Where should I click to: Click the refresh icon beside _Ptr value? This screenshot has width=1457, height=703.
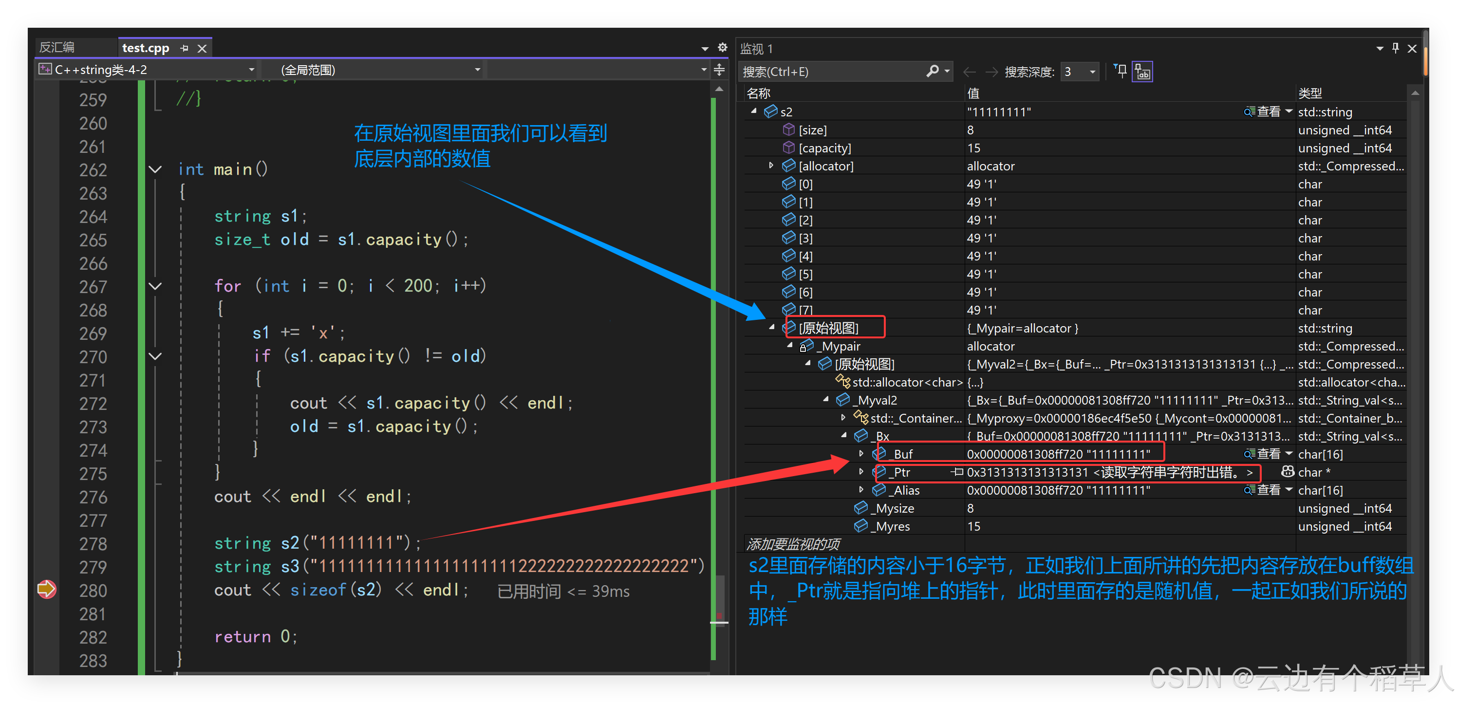pos(1288,472)
